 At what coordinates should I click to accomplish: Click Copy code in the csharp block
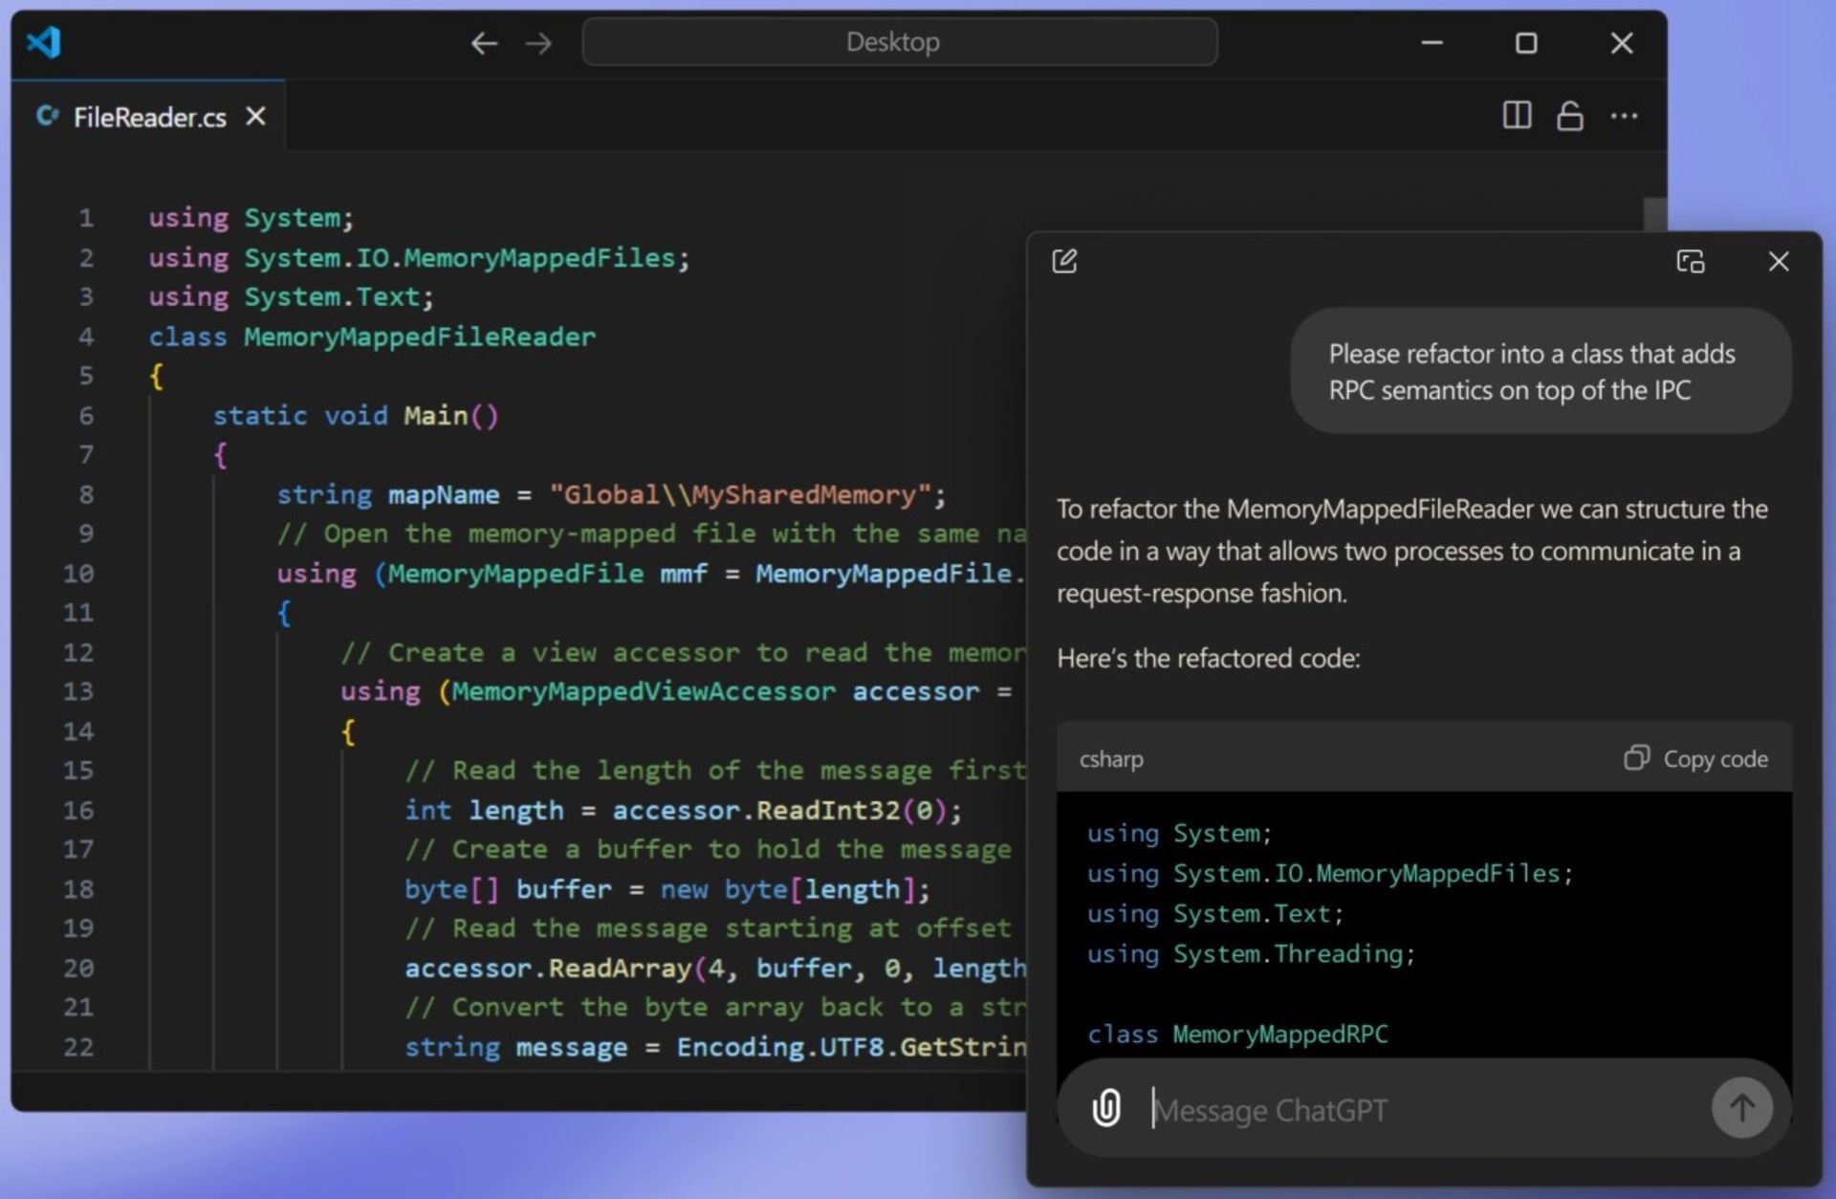(x=1696, y=758)
